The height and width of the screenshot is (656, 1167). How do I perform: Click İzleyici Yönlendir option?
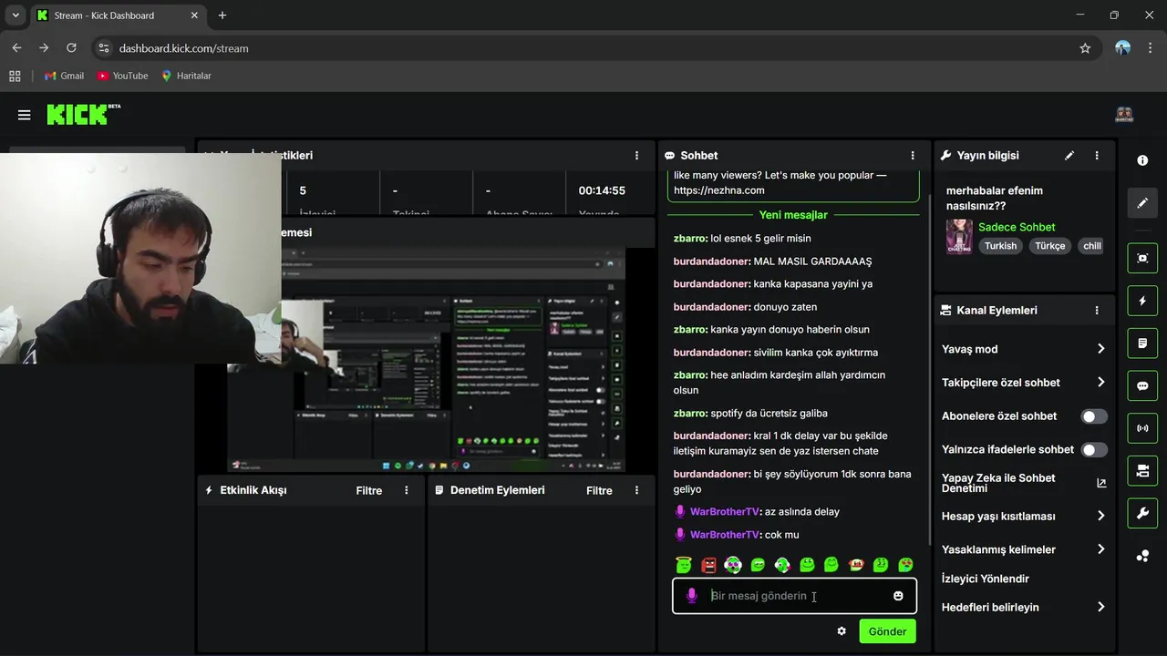tap(986, 579)
